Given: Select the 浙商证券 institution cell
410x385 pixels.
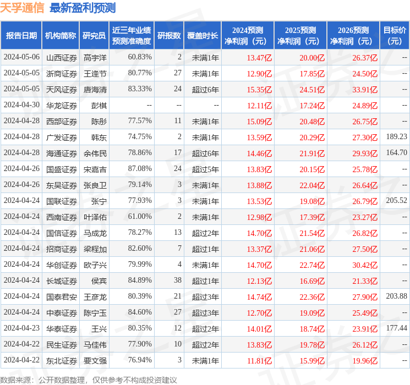Looking at the screenshot, I should tap(62, 74).
